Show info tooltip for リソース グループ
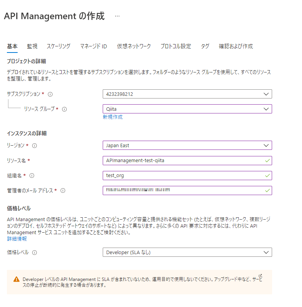The height and width of the screenshot is (307, 302). coord(64,109)
